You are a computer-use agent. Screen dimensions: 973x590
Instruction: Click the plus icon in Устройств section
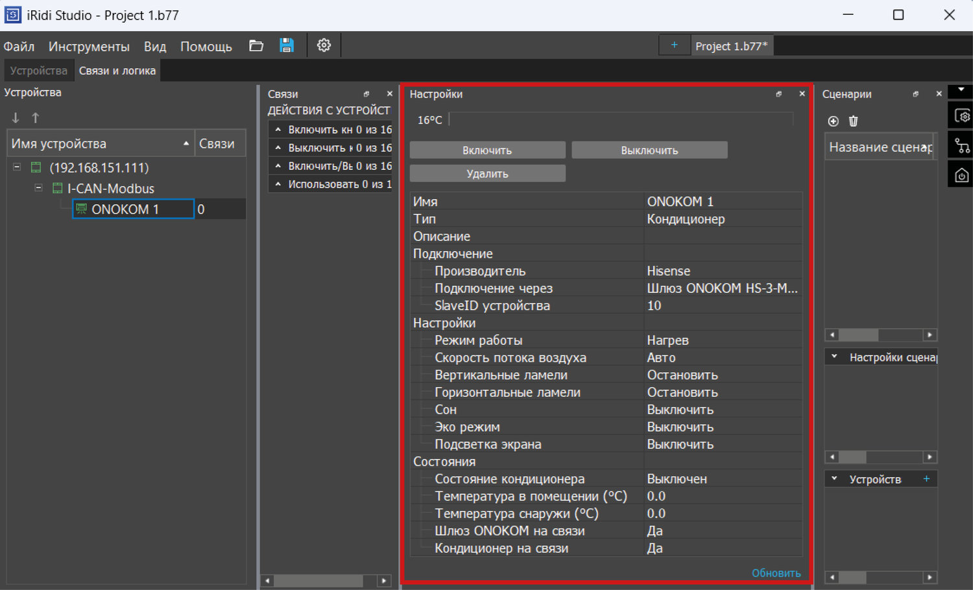tap(926, 479)
